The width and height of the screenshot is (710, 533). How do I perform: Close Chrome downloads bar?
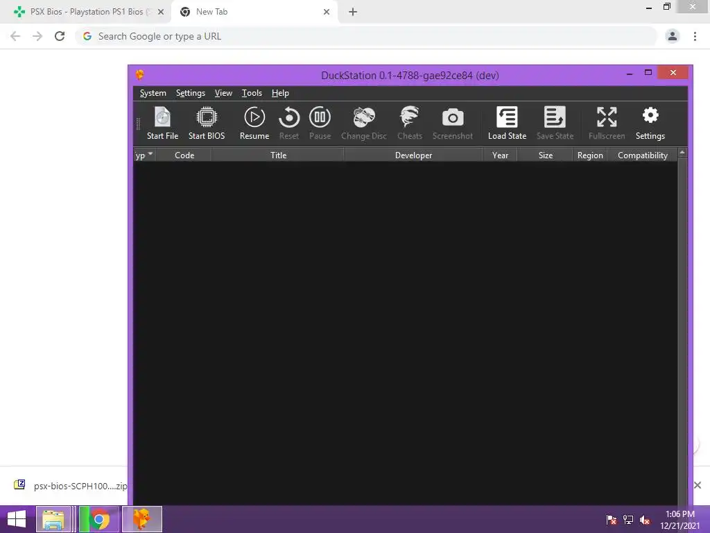pyautogui.click(x=698, y=485)
